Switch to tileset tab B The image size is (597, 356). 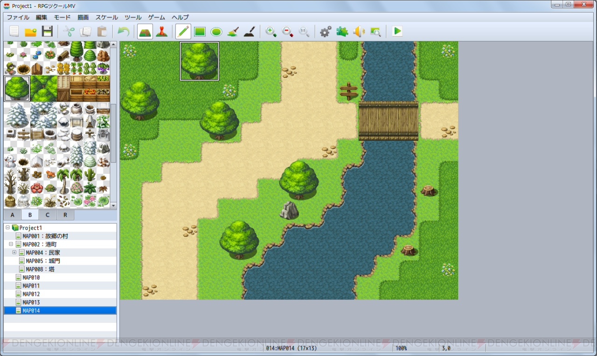[30, 215]
